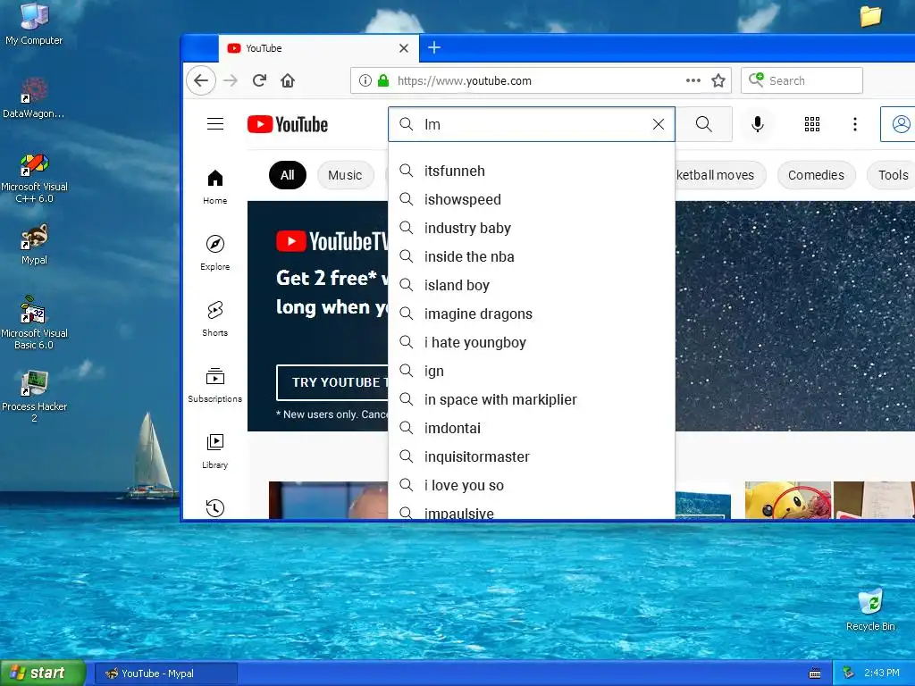The image size is (915, 686).
Task: Bookmark this page with the star icon
Action: [x=718, y=80]
